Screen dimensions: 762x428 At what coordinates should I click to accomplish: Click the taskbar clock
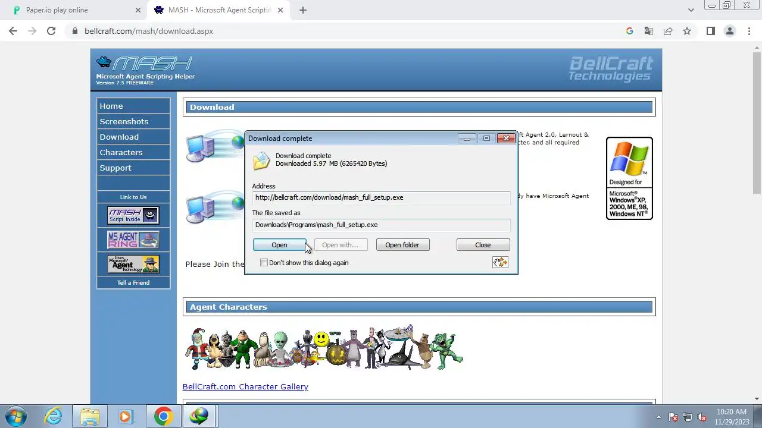click(x=732, y=416)
